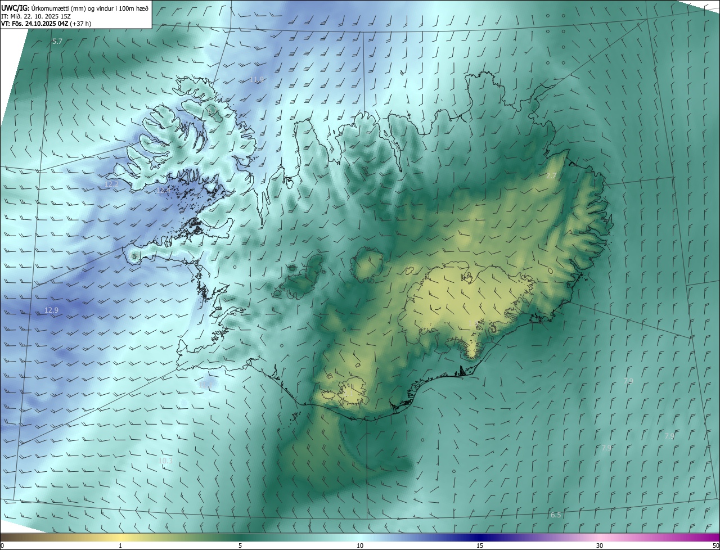Click the '0' tick label on the color scale
The image size is (720, 550).
pos(2,546)
